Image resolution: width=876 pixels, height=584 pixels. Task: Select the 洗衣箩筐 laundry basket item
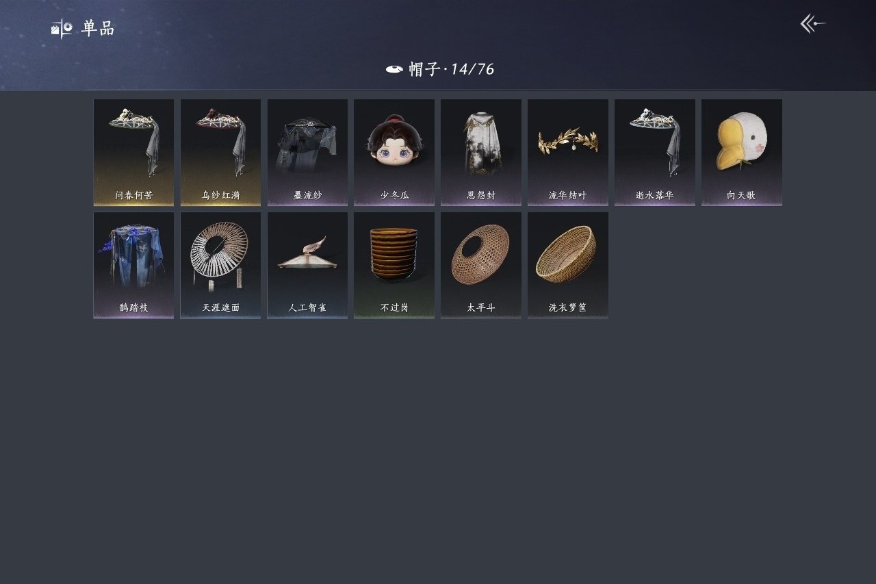pos(568,265)
